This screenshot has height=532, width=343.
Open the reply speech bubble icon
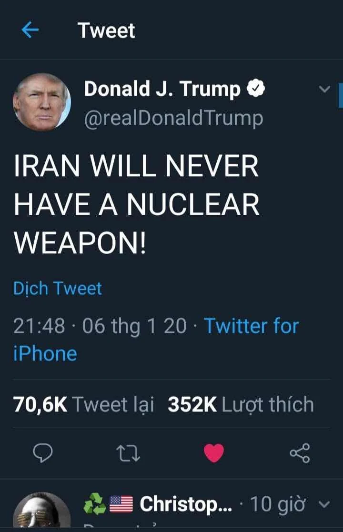43,453
